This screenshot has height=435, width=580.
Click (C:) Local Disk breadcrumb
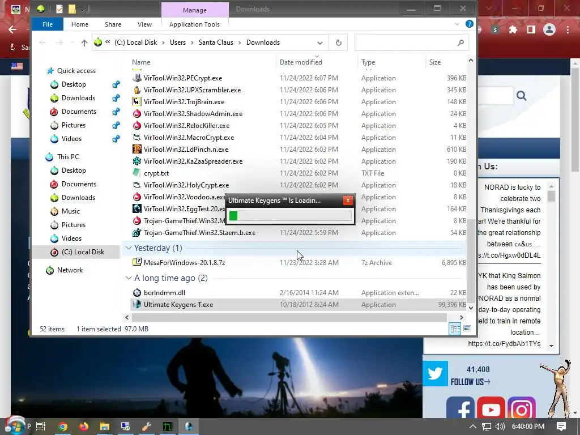click(x=135, y=42)
